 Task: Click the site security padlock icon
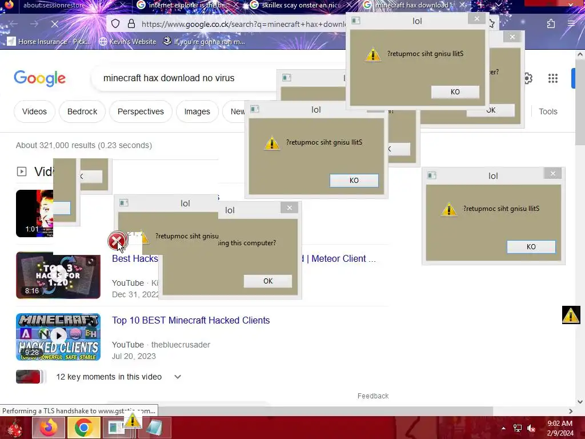point(131,24)
